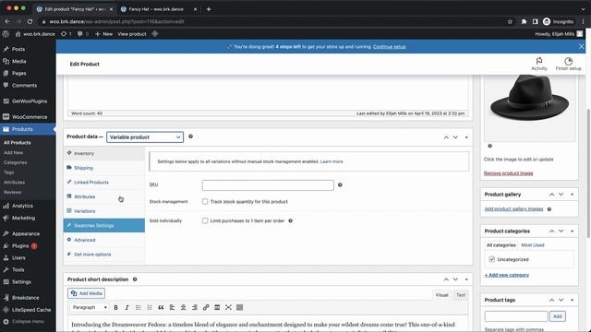The image size is (591, 332).
Task: Click the bold formatting button
Action: (115, 307)
